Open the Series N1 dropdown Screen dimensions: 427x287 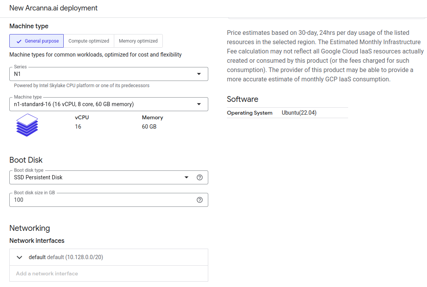tap(109, 74)
